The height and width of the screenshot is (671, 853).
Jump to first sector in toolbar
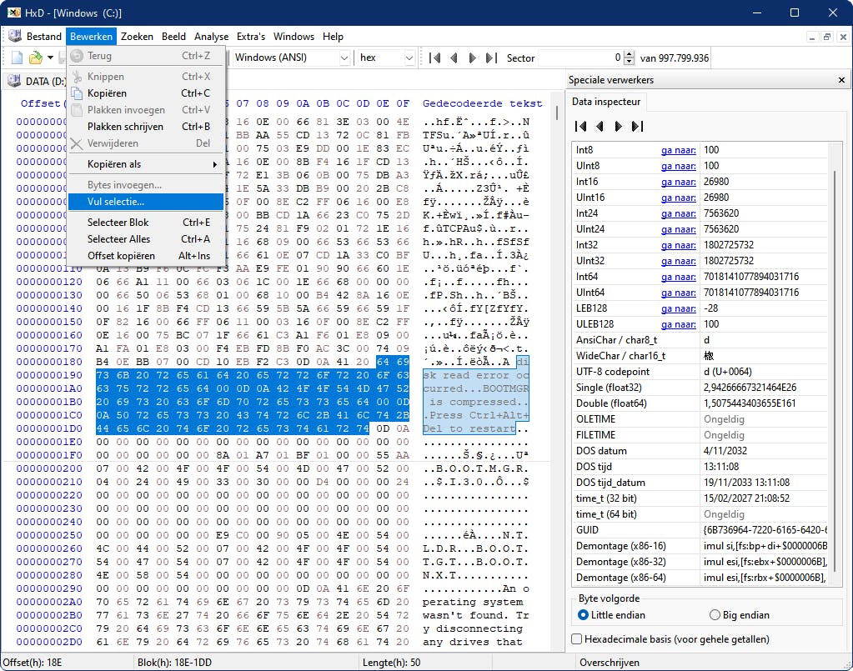(x=434, y=58)
